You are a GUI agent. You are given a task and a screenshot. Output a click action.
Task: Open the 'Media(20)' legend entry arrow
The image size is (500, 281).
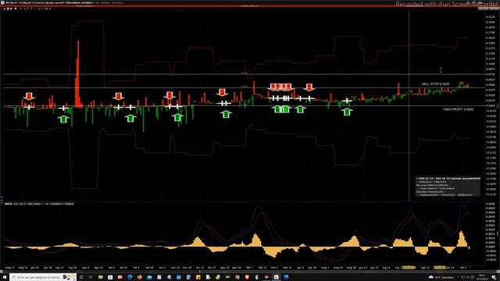(x=471, y=195)
